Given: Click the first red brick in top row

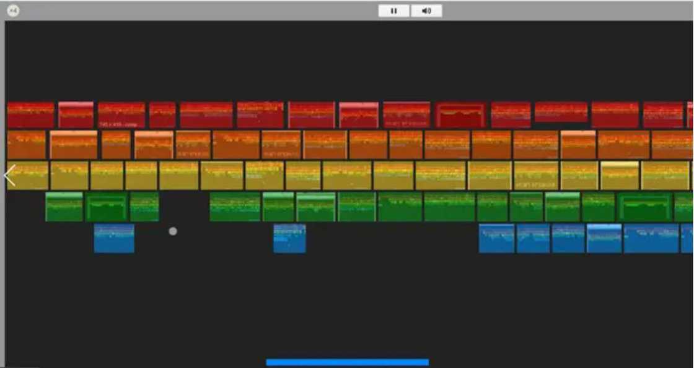Looking at the screenshot, I should pyautogui.click(x=31, y=115).
